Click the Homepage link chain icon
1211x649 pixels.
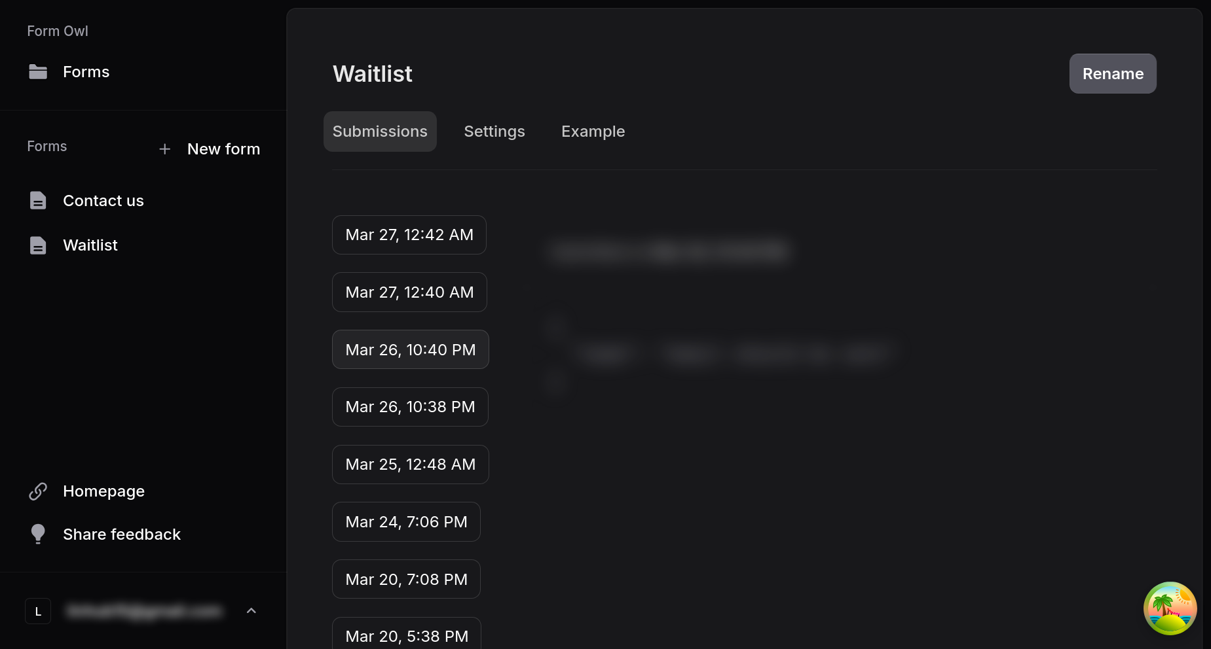point(38,491)
